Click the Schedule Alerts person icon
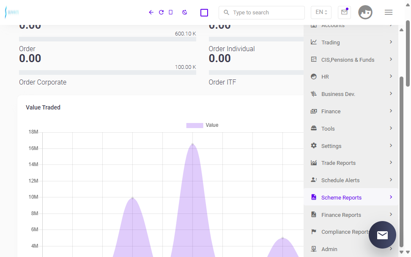This screenshot has width=411, height=257. click(x=314, y=180)
